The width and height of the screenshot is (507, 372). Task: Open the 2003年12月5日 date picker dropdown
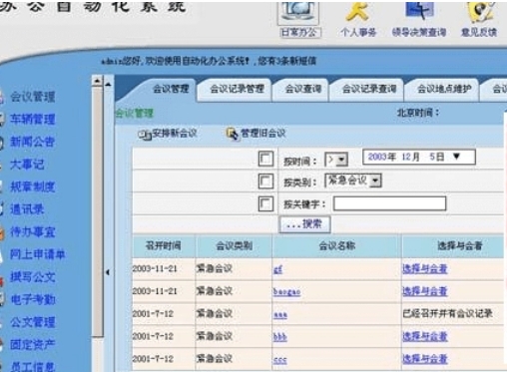[456, 157]
